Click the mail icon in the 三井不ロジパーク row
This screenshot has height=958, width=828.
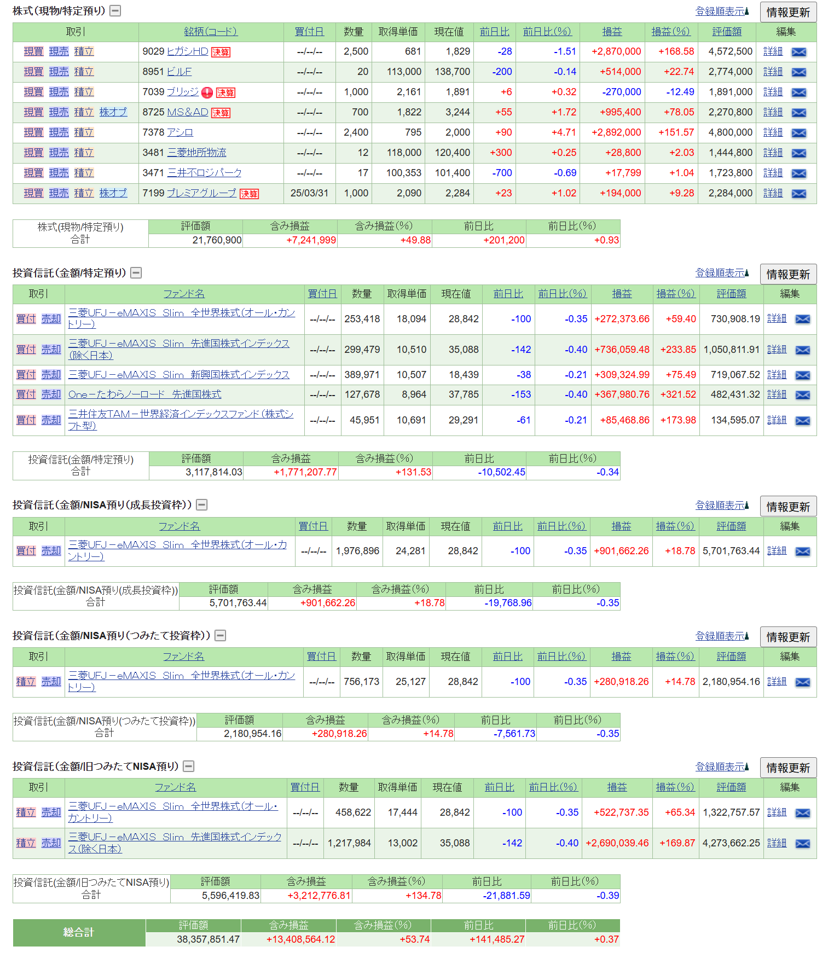[x=798, y=173]
